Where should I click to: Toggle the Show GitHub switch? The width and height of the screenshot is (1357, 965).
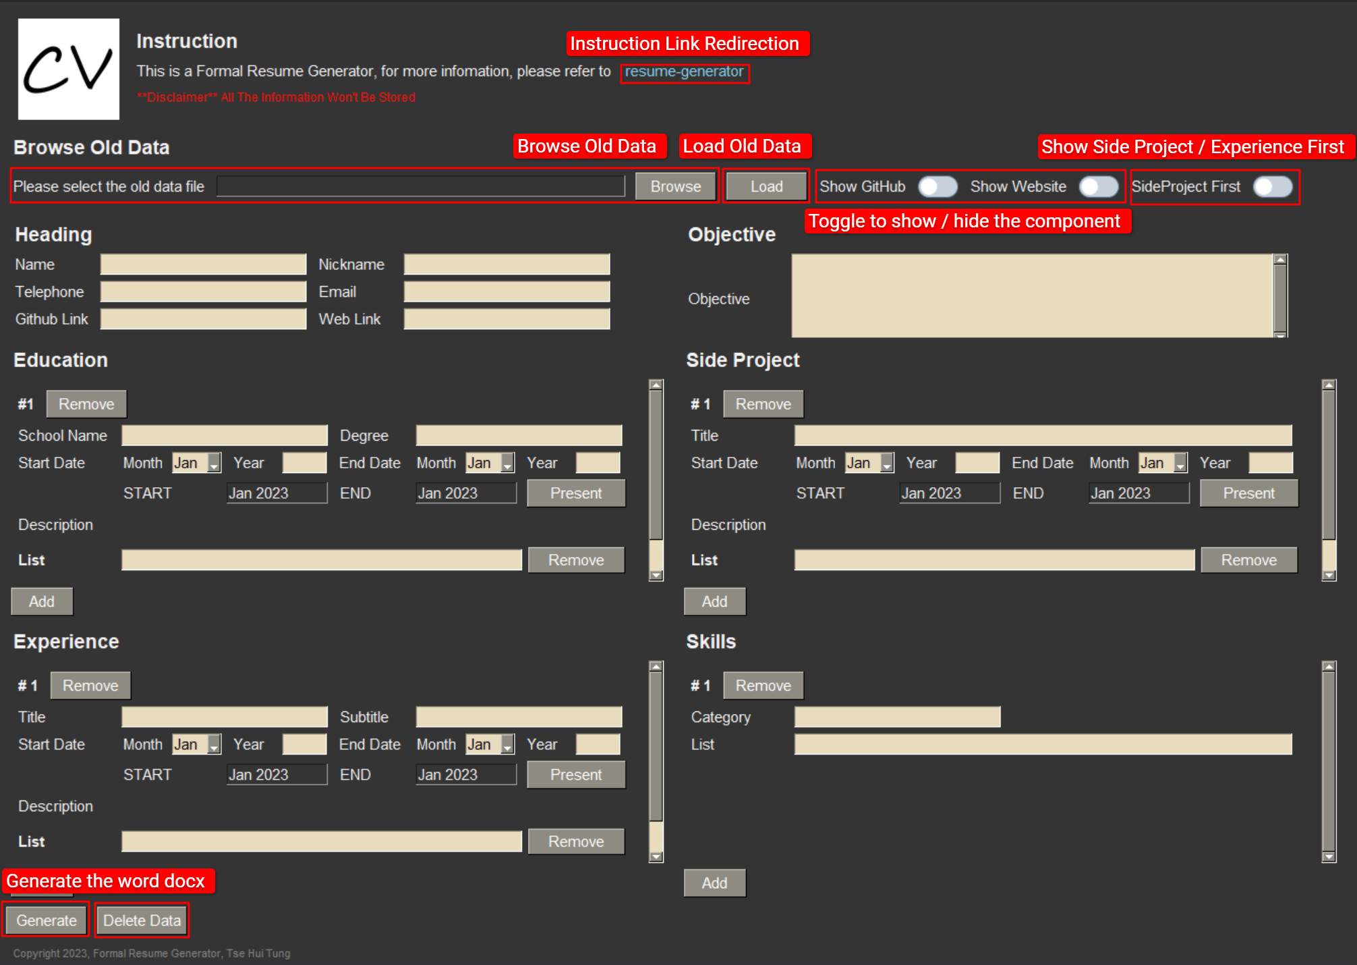937,187
